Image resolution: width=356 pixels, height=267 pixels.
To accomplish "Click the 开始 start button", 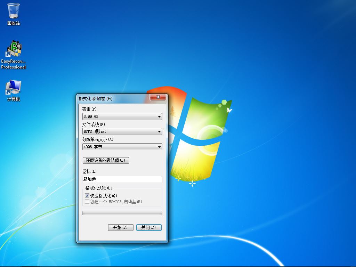I will tap(121, 227).
